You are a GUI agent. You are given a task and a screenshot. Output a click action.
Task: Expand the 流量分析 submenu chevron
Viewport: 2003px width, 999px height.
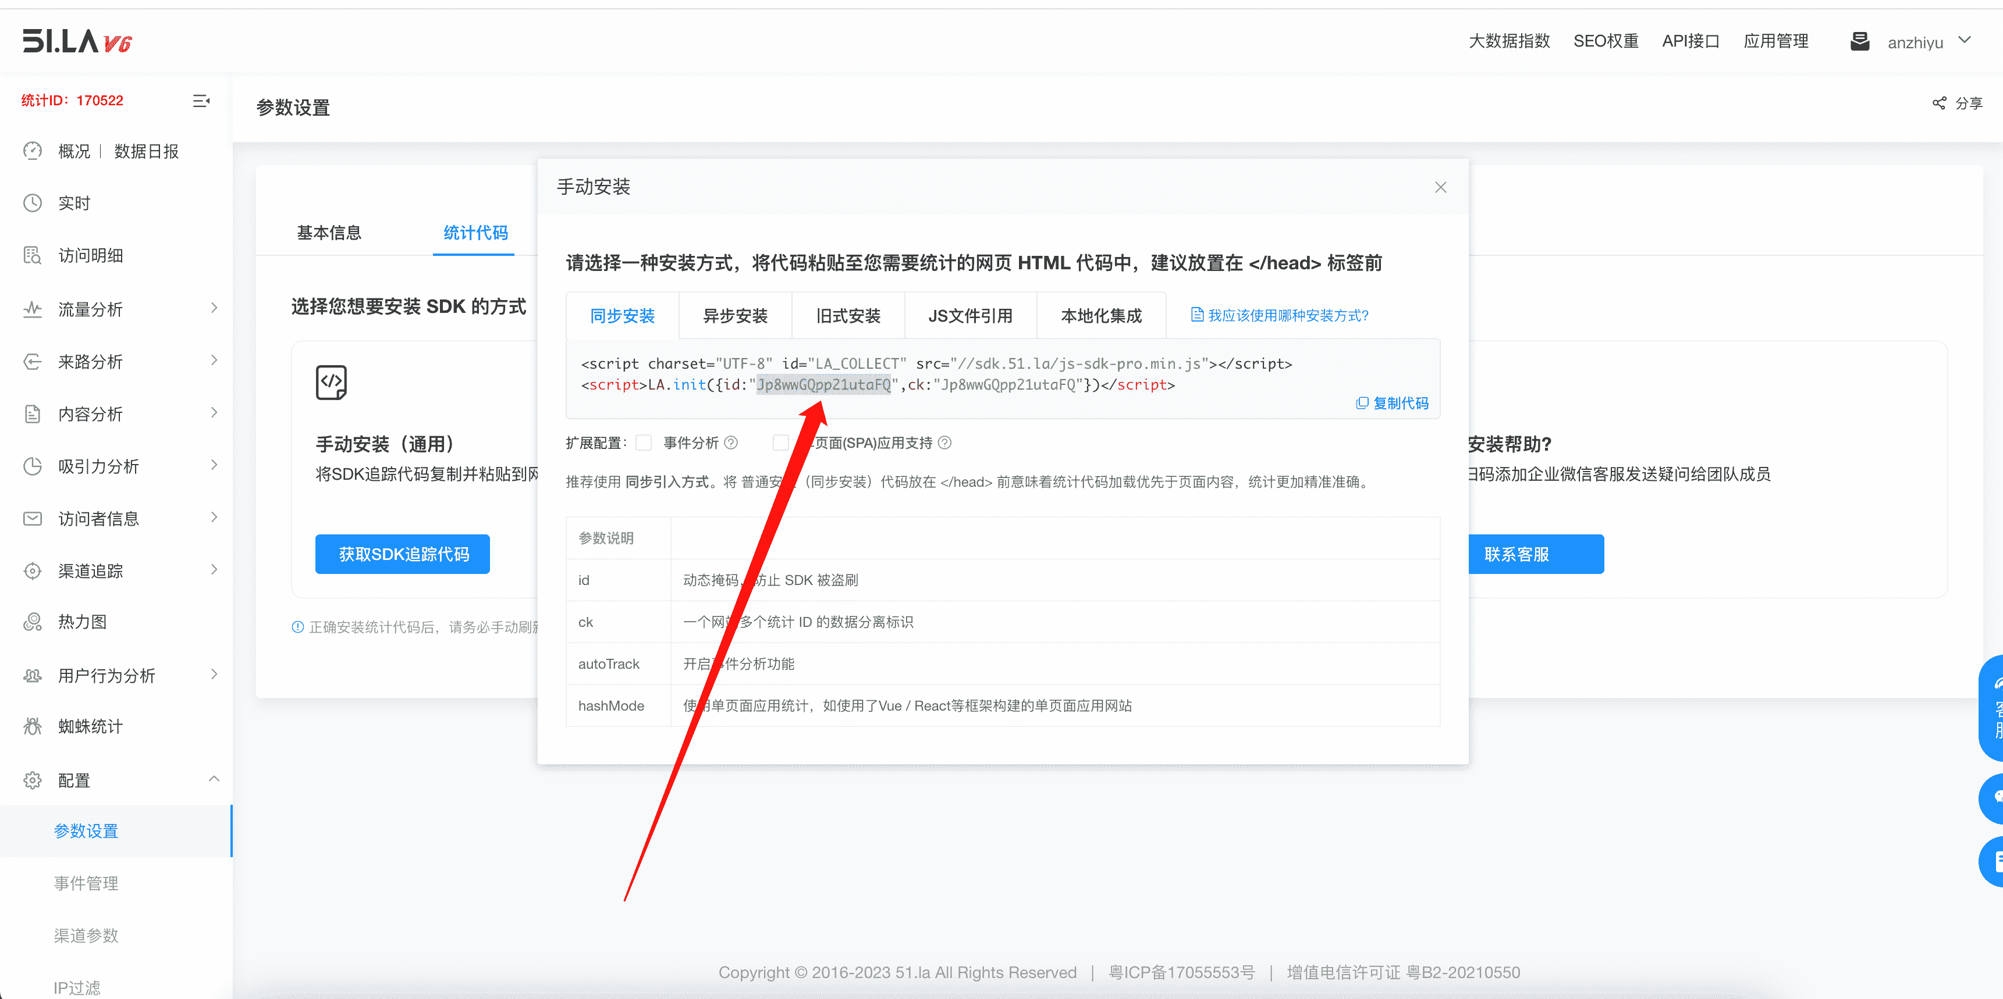tap(214, 308)
